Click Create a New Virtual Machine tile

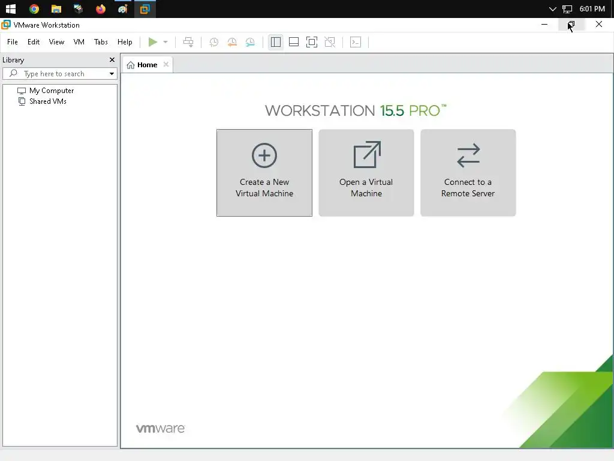[x=264, y=173]
